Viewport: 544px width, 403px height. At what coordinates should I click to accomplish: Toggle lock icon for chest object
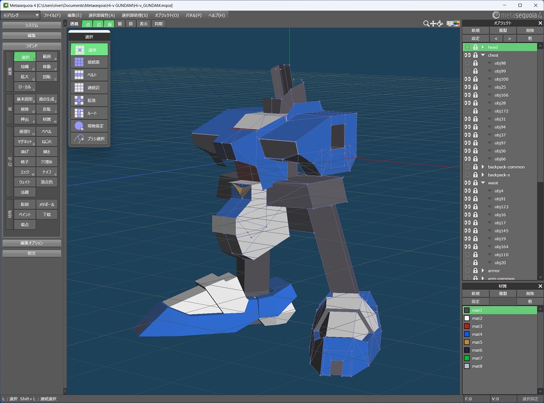(x=475, y=55)
